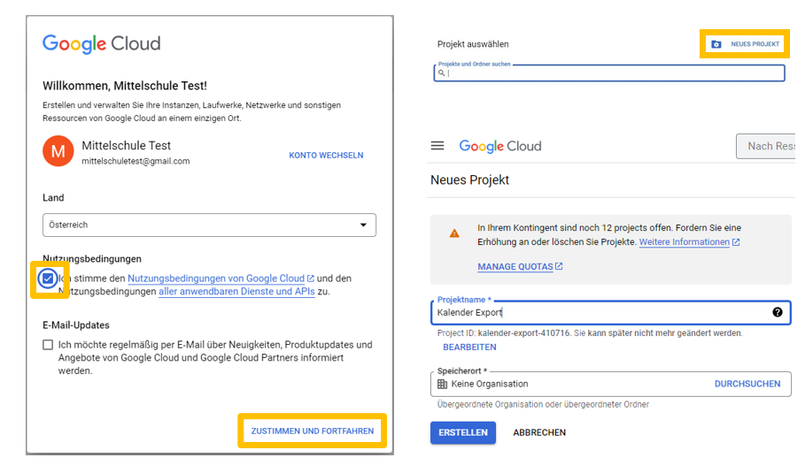This screenshot has height=473, width=805.
Task: Click the Google Cloud logo in the header
Action: coord(499,146)
